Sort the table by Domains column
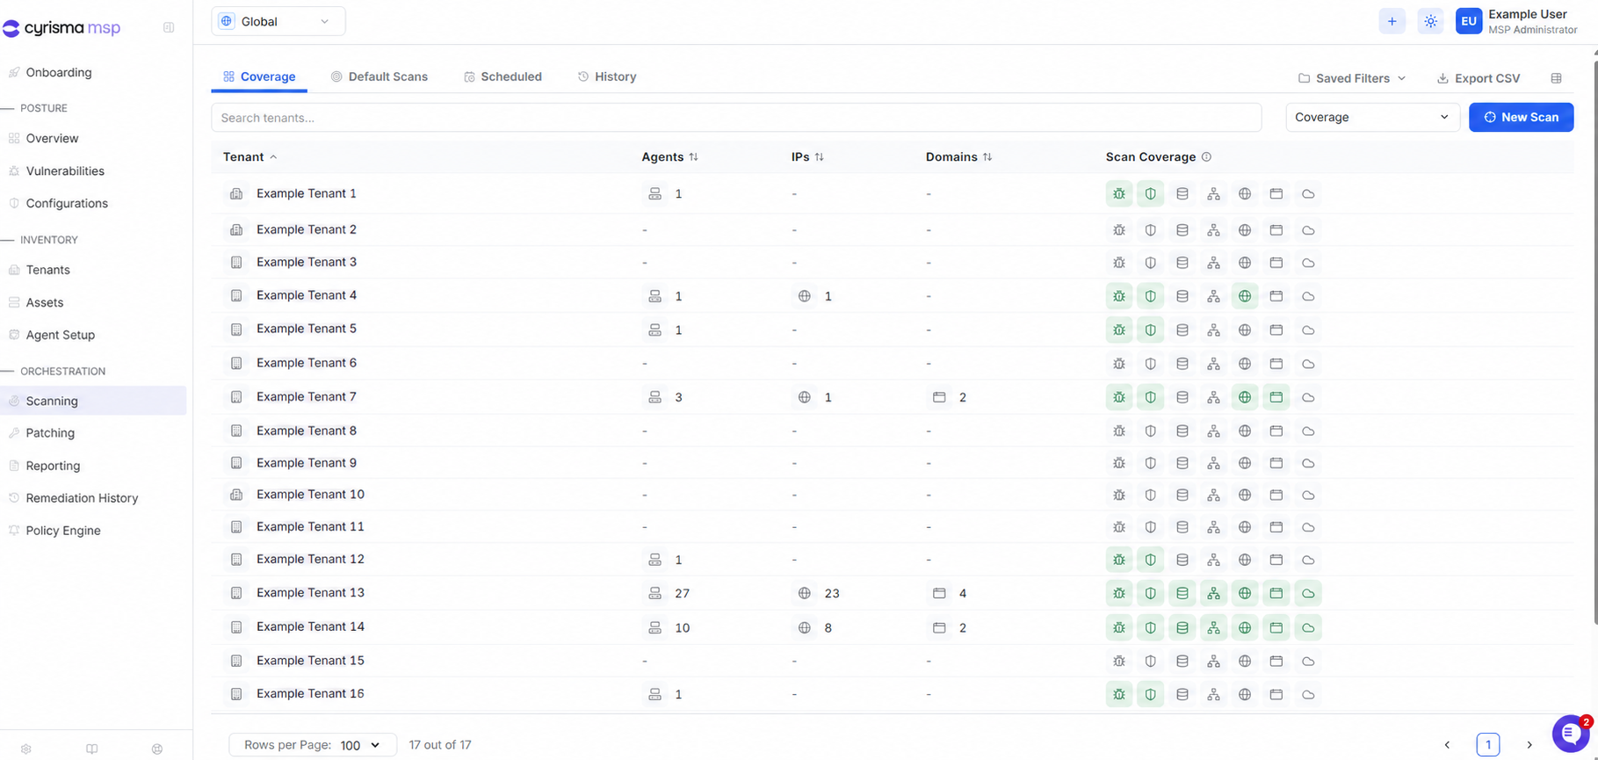 958,156
